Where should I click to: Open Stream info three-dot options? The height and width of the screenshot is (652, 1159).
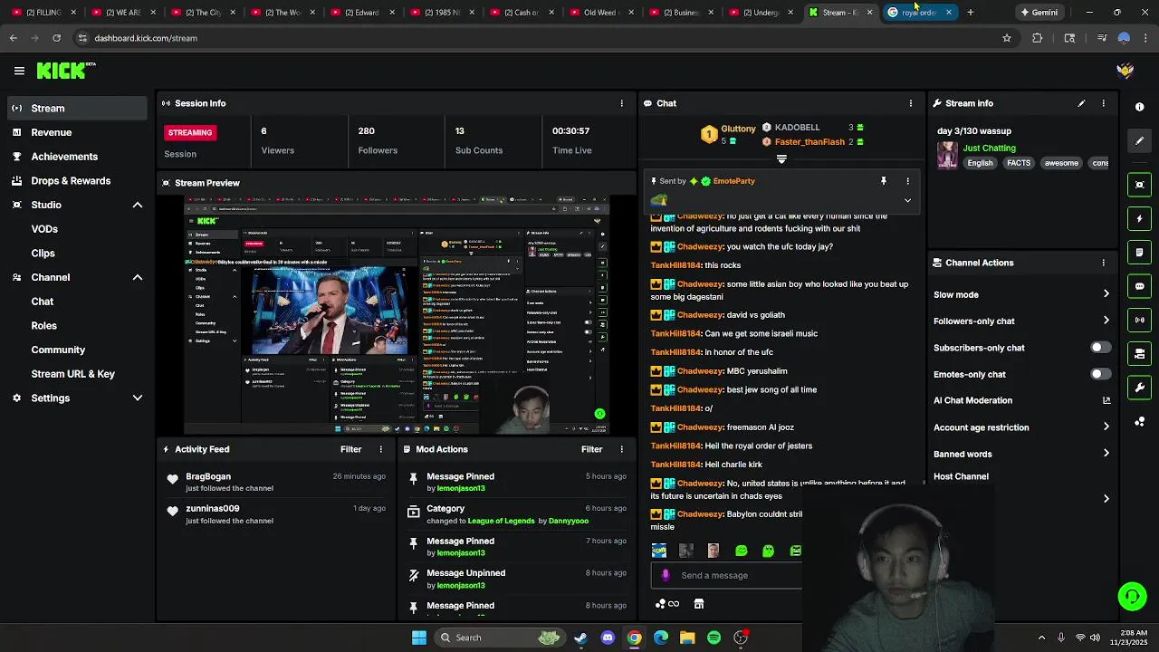click(x=1103, y=103)
